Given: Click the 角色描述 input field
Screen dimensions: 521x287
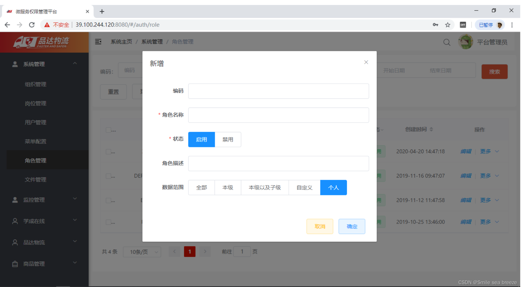Looking at the screenshot, I should [x=278, y=163].
